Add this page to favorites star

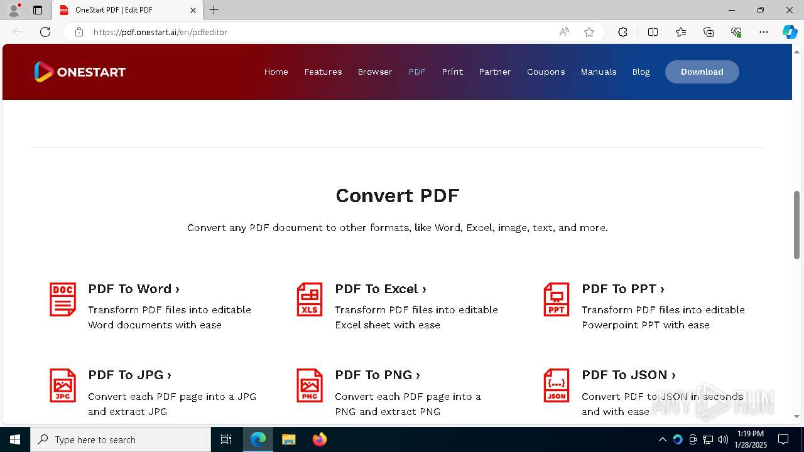click(x=589, y=32)
